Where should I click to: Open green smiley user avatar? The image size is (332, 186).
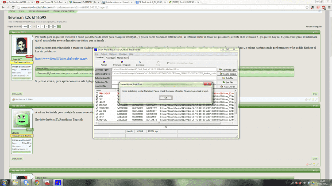22,119
